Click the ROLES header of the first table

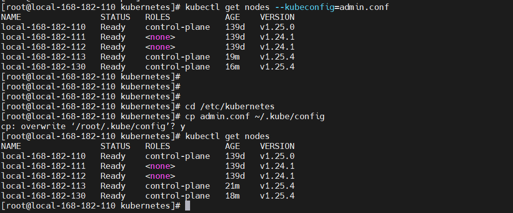(x=158, y=17)
